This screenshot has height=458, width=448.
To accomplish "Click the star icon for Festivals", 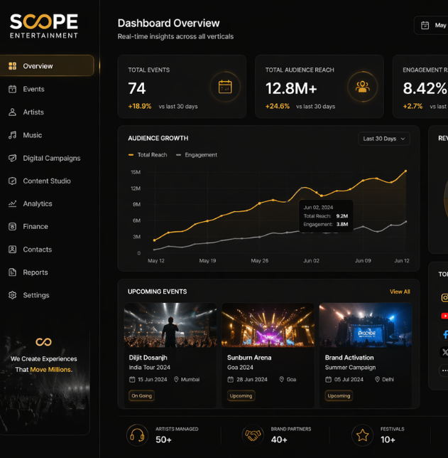I will [x=362, y=435].
